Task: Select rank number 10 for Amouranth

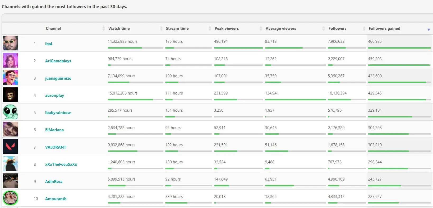Action: [36, 198]
